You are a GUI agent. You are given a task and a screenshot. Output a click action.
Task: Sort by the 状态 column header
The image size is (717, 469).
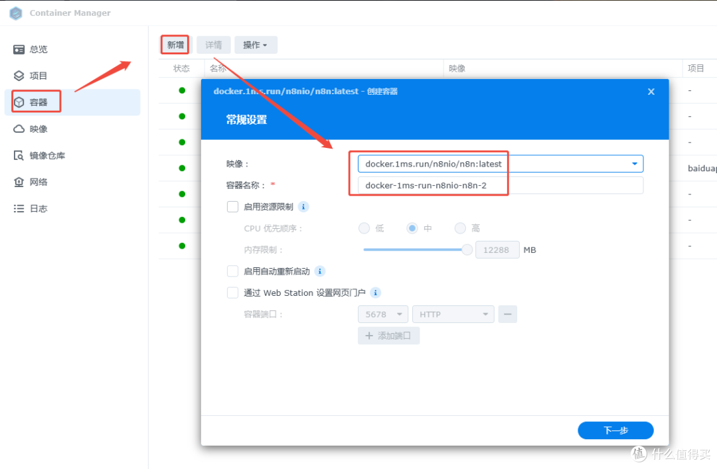tap(181, 68)
